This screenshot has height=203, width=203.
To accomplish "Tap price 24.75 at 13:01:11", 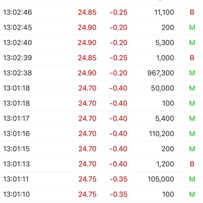I will tap(87, 179).
